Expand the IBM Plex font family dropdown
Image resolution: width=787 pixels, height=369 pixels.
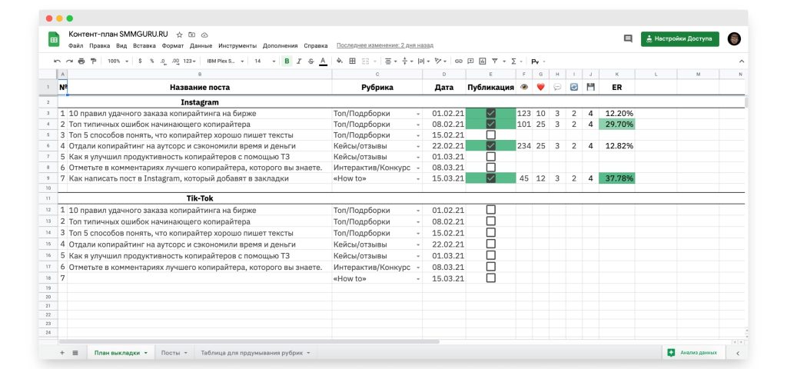coord(224,61)
